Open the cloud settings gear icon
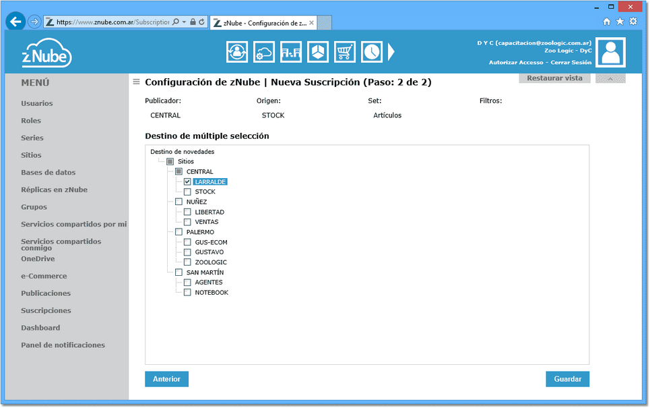The width and height of the screenshot is (650, 408). (264, 52)
